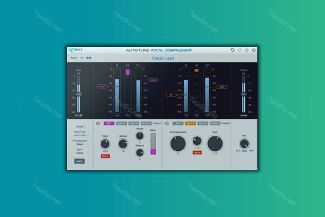Screen dimensions: 325x217
Task: Click the Peak Reduction knob
Action: 178,143
